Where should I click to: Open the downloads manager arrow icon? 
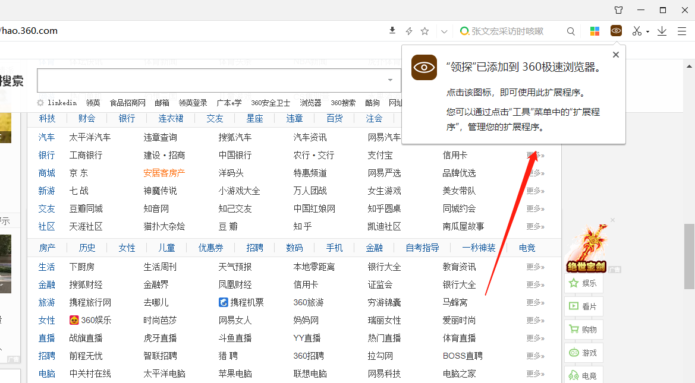[x=662, y=31]
